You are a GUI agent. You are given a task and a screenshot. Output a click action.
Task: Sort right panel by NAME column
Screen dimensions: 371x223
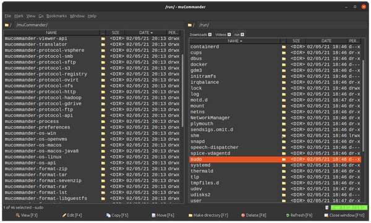[235, 41]
